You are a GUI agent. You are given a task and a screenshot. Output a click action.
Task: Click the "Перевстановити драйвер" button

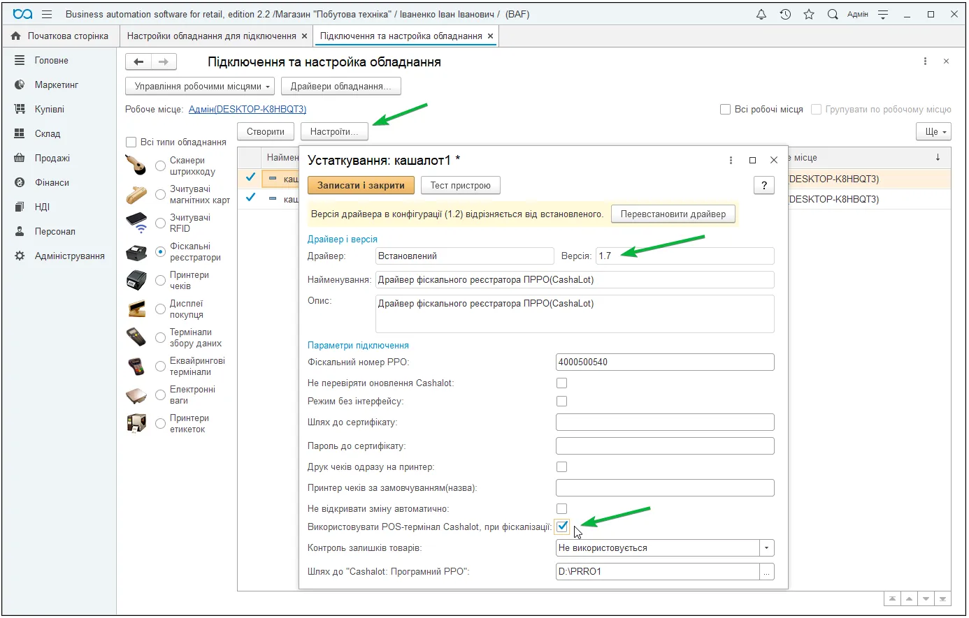[x=673, y=214]
